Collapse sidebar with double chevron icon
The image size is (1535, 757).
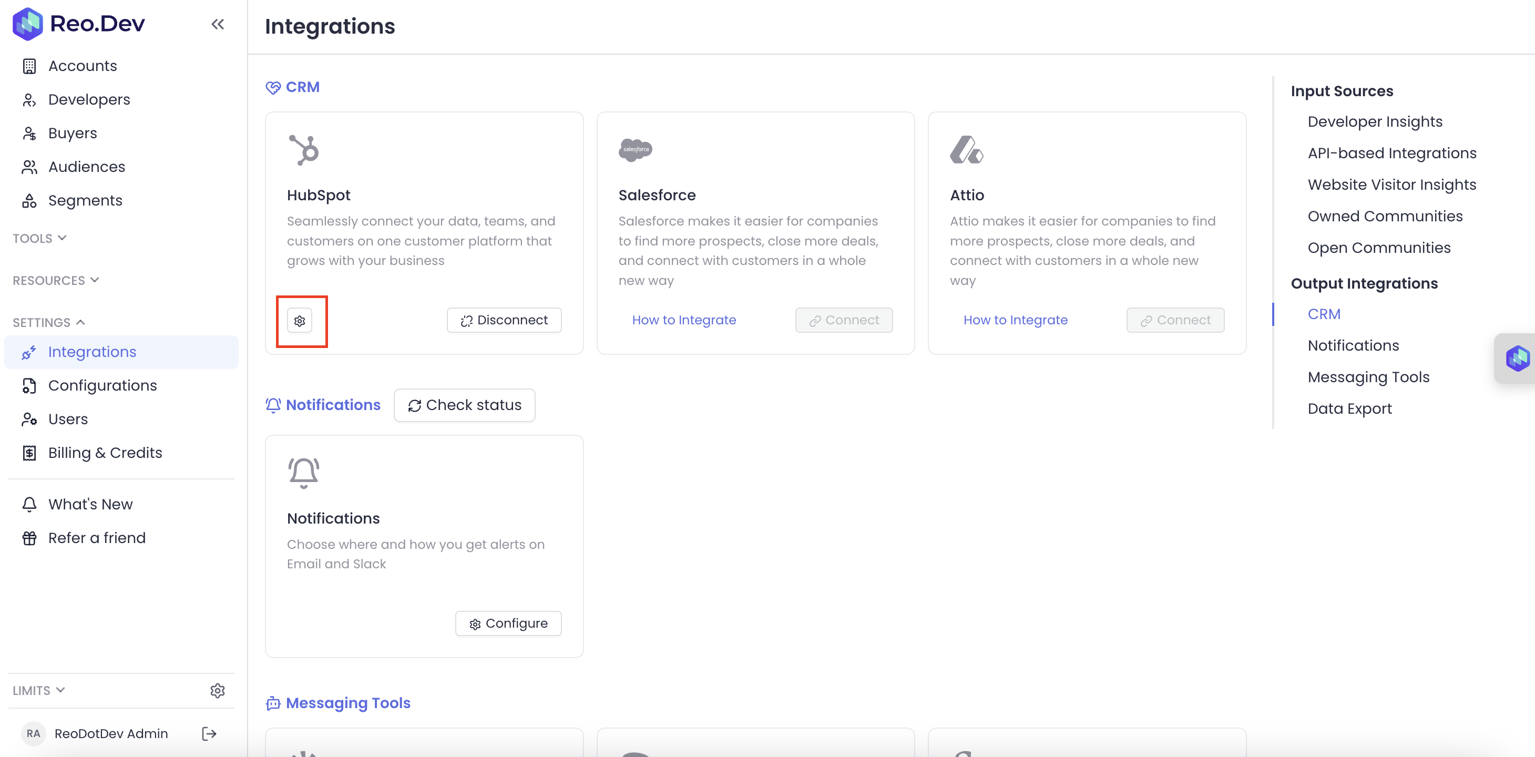click(218, 24)
